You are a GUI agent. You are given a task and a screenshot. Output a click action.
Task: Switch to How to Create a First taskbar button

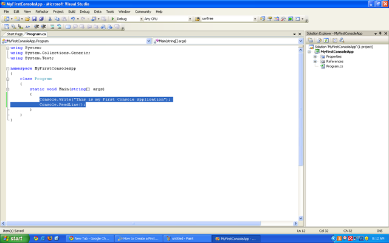click(x=139, y=239)
